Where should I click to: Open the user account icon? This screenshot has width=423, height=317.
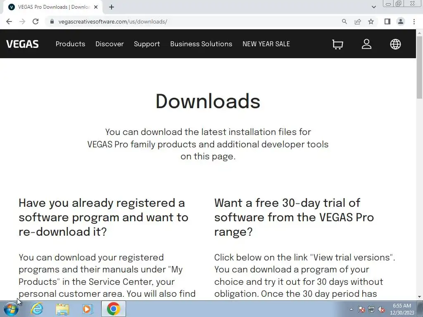pos(366,44)
